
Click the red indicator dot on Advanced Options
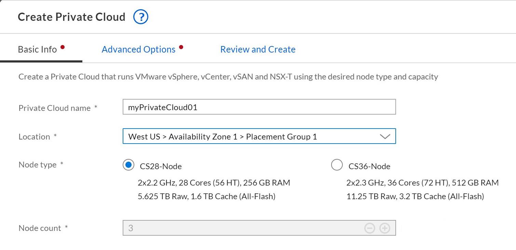pos(181,47)
